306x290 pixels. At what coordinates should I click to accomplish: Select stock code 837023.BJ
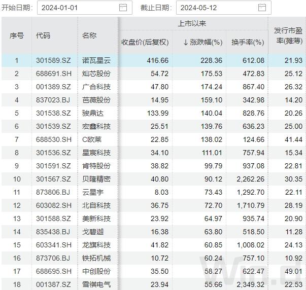click(53, 100)
